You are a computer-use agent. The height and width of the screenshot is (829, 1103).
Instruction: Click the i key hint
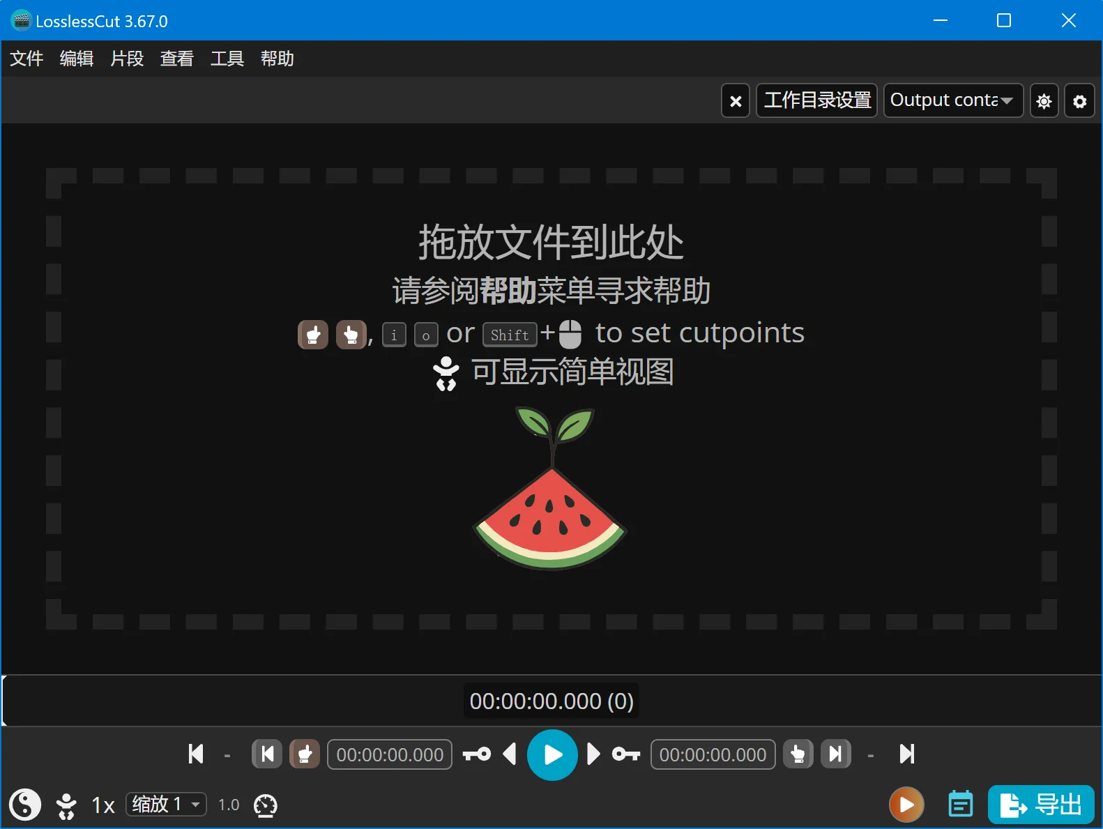click(x=394, y=335)
